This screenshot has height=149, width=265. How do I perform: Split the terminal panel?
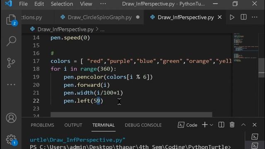(221, 125)
